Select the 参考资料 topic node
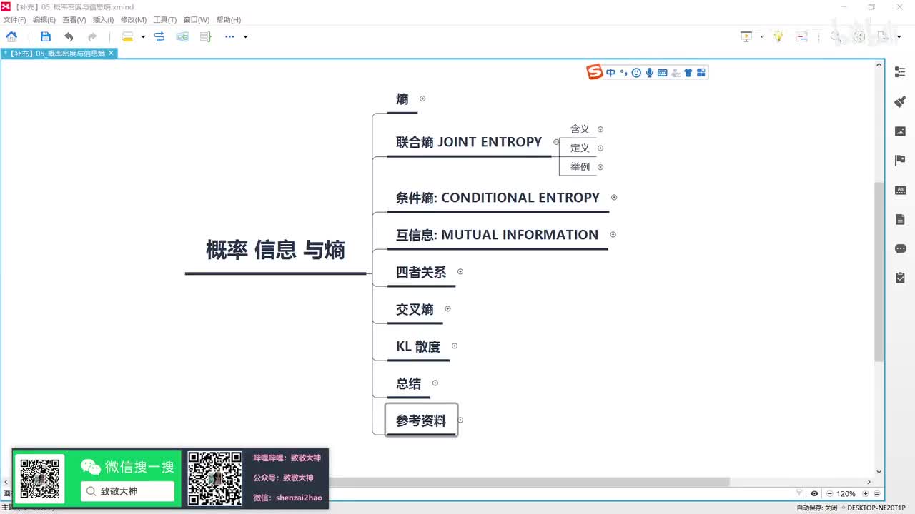This screenshot has width=915, height=514. pyautogui.click(x=421, y=421)
